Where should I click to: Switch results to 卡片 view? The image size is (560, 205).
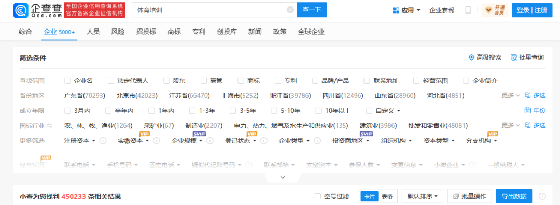(x=369, y=196)
